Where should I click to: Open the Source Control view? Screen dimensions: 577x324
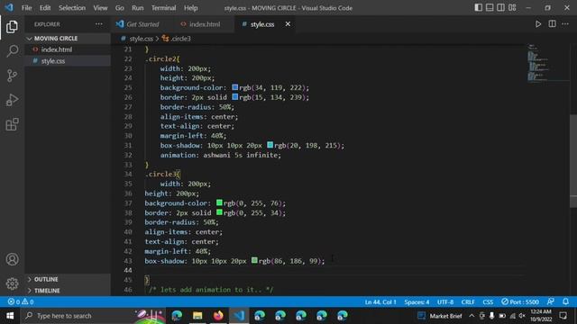(12, 76)
